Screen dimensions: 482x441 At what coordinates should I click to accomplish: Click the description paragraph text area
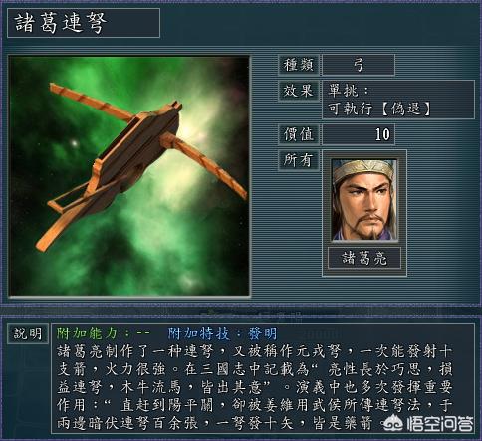point(255,387)
